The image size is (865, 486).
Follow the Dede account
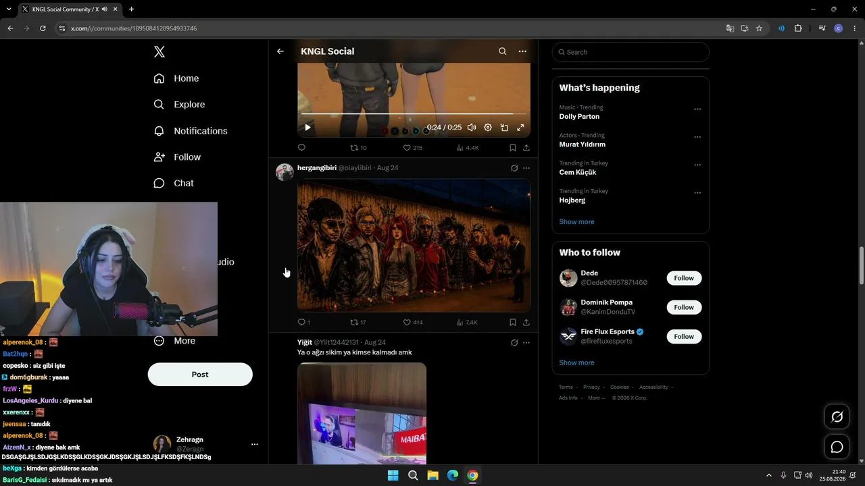(684, 278)
